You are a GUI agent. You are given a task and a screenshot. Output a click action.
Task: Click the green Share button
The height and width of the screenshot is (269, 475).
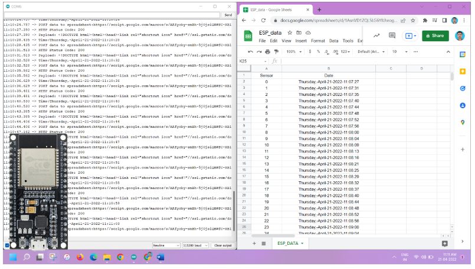click(x=434, y=36)
